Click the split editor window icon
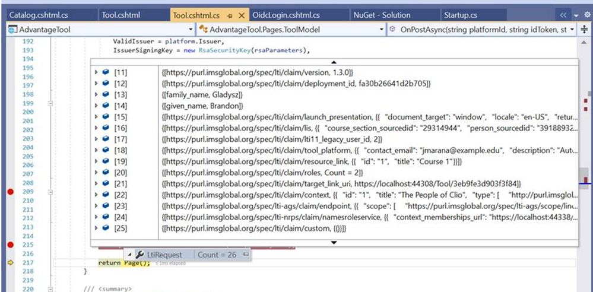The height and width of the screenshot is (292, 593). [584, 29]
